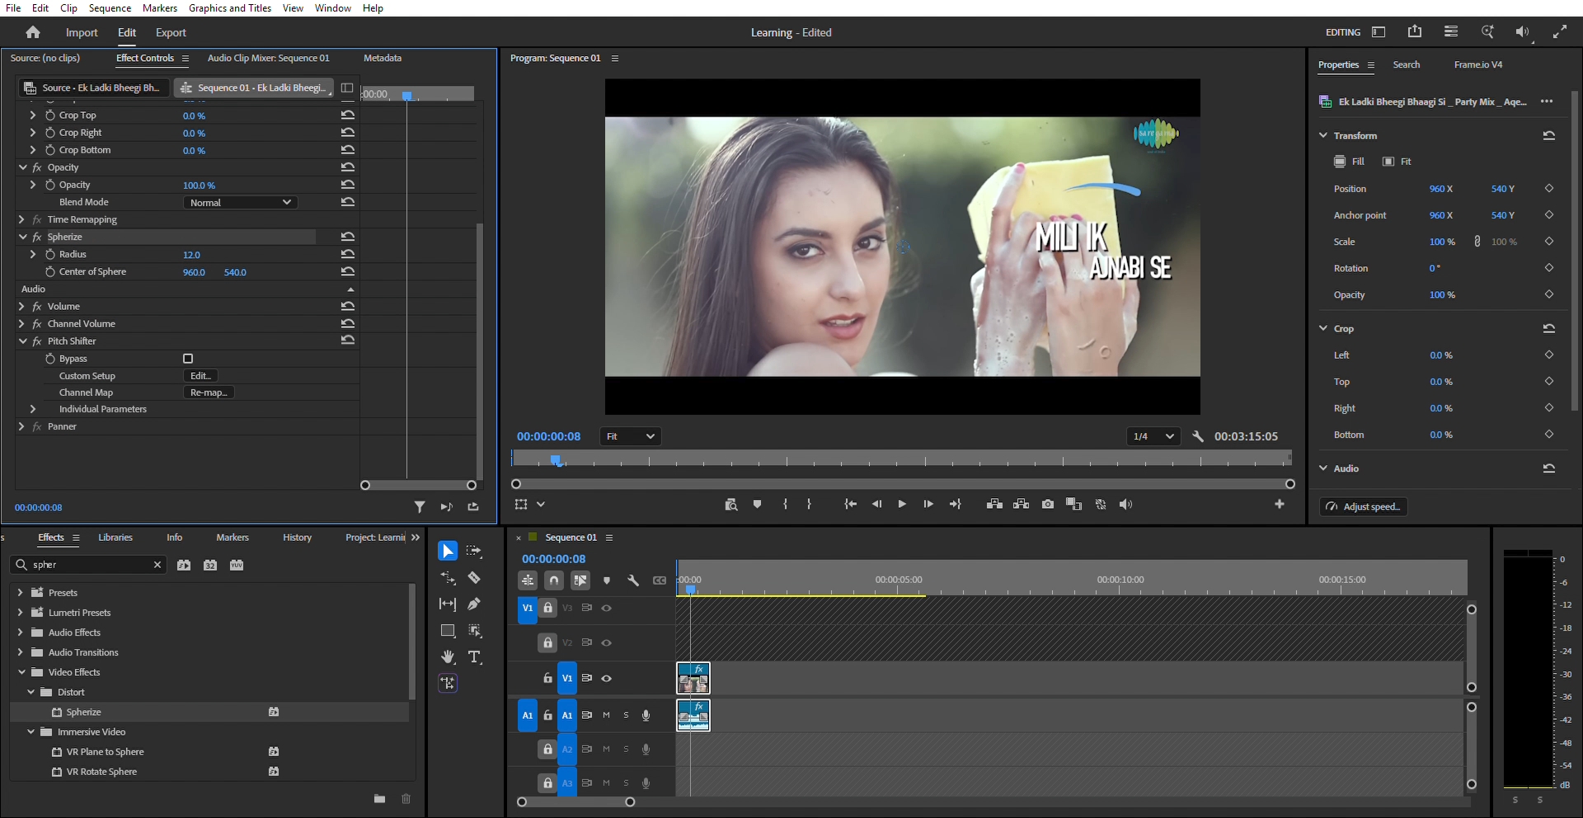Select the Hand tool

[448, 657]
